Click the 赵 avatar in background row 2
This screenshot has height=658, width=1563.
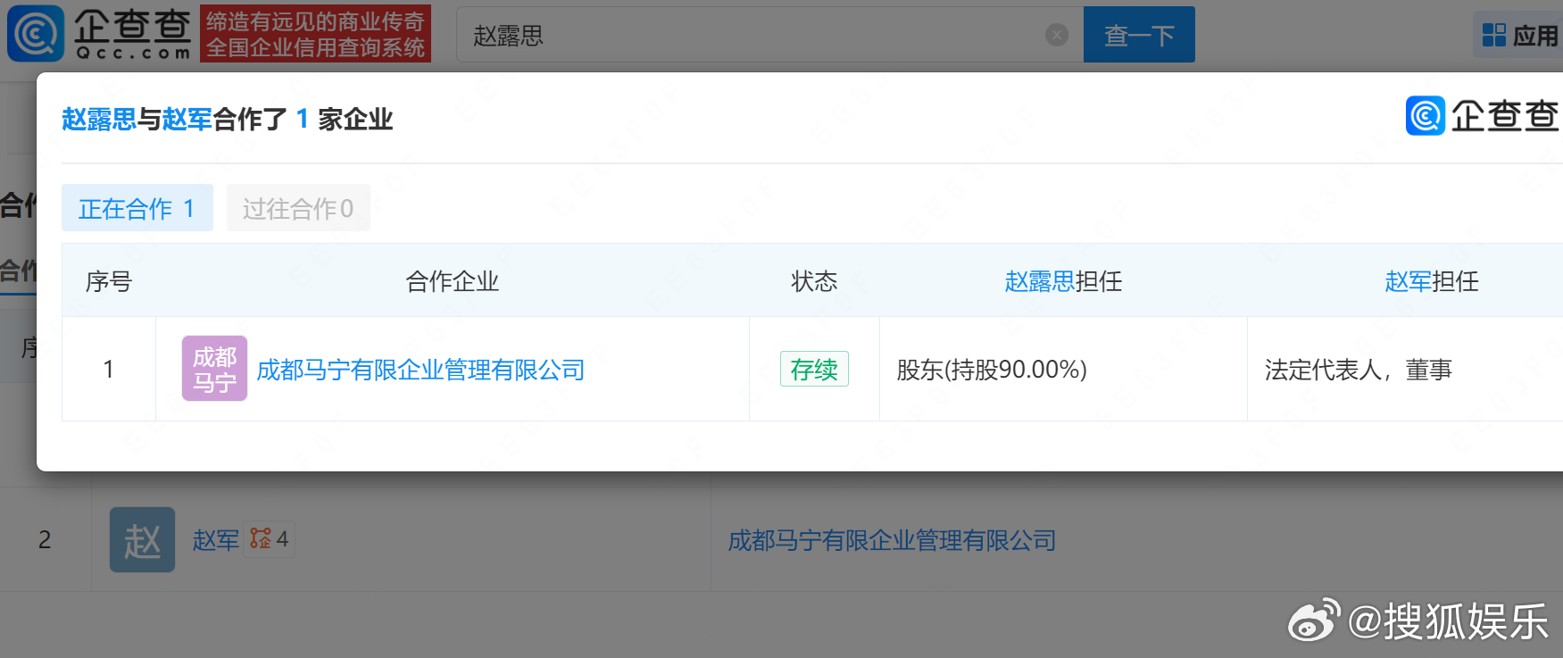click(142, 540)
